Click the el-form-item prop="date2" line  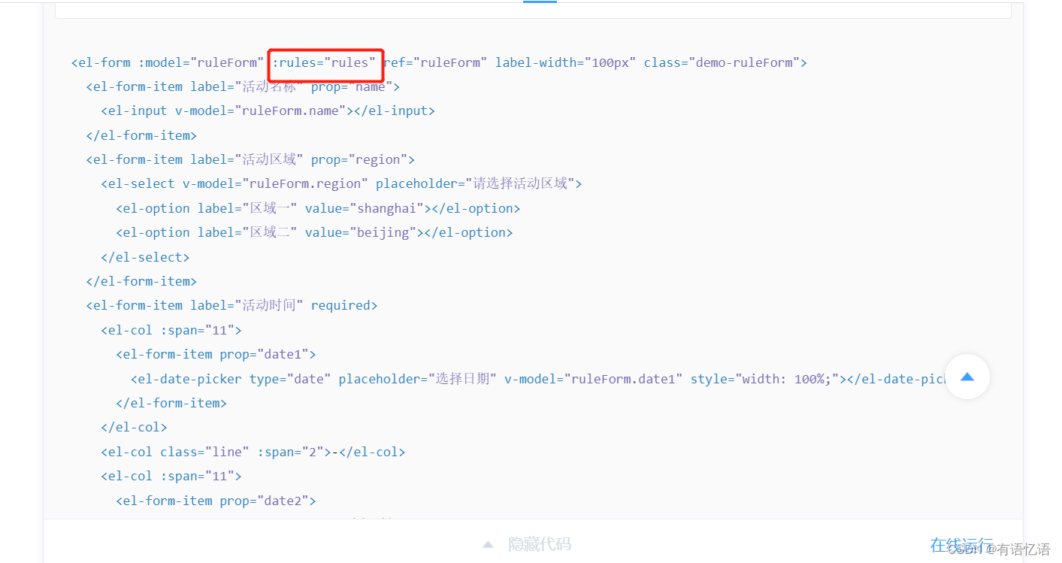pyautogui.click(x=216, y=501)
